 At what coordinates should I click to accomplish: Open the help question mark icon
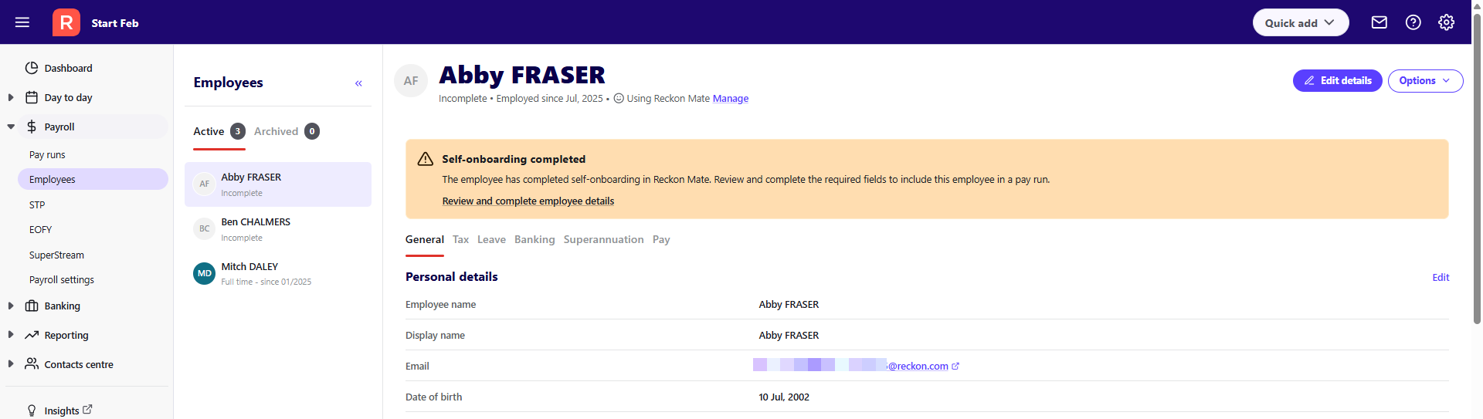tap(1413, 22)
